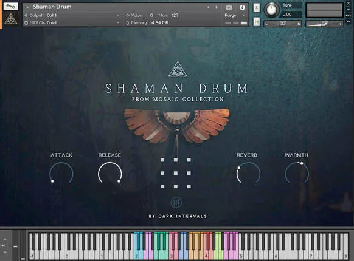Expand the Output Out 1 dropdown
Viewport: 354px width, 261px height.
point(72,15)
